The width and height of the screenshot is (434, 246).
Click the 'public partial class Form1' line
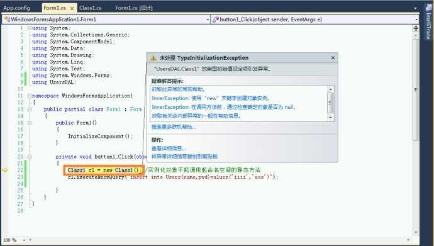pos(92,109)
